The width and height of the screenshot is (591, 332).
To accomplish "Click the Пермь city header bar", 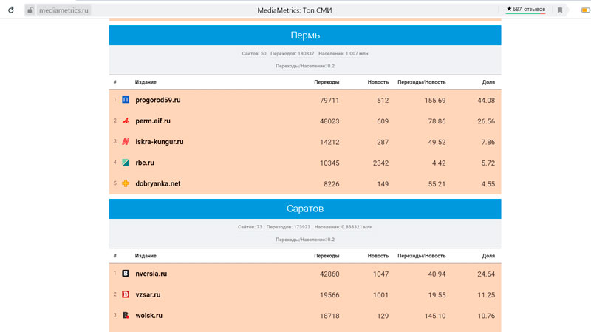I will tap(305, 35).
